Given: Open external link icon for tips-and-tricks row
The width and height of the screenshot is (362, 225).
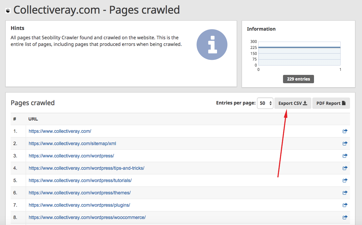Looking at the screenshot, I should 345,168.
